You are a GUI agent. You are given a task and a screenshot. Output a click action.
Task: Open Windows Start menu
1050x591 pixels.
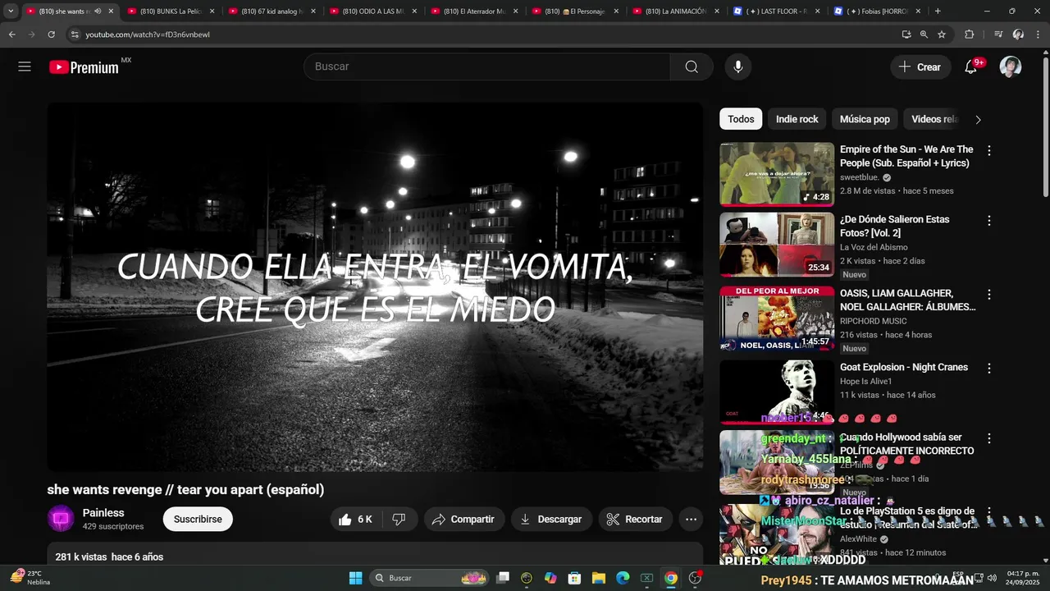coord(355,578)
